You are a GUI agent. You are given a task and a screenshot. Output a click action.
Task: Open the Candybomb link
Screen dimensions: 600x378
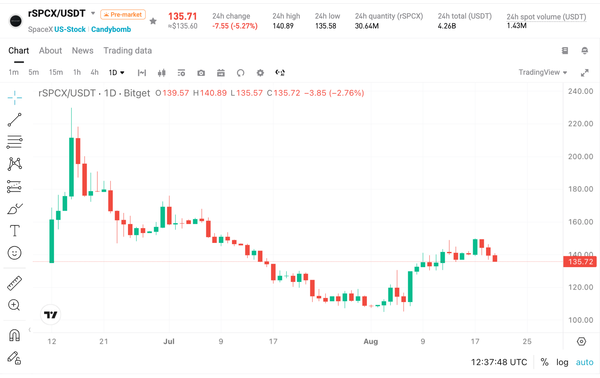111,29
